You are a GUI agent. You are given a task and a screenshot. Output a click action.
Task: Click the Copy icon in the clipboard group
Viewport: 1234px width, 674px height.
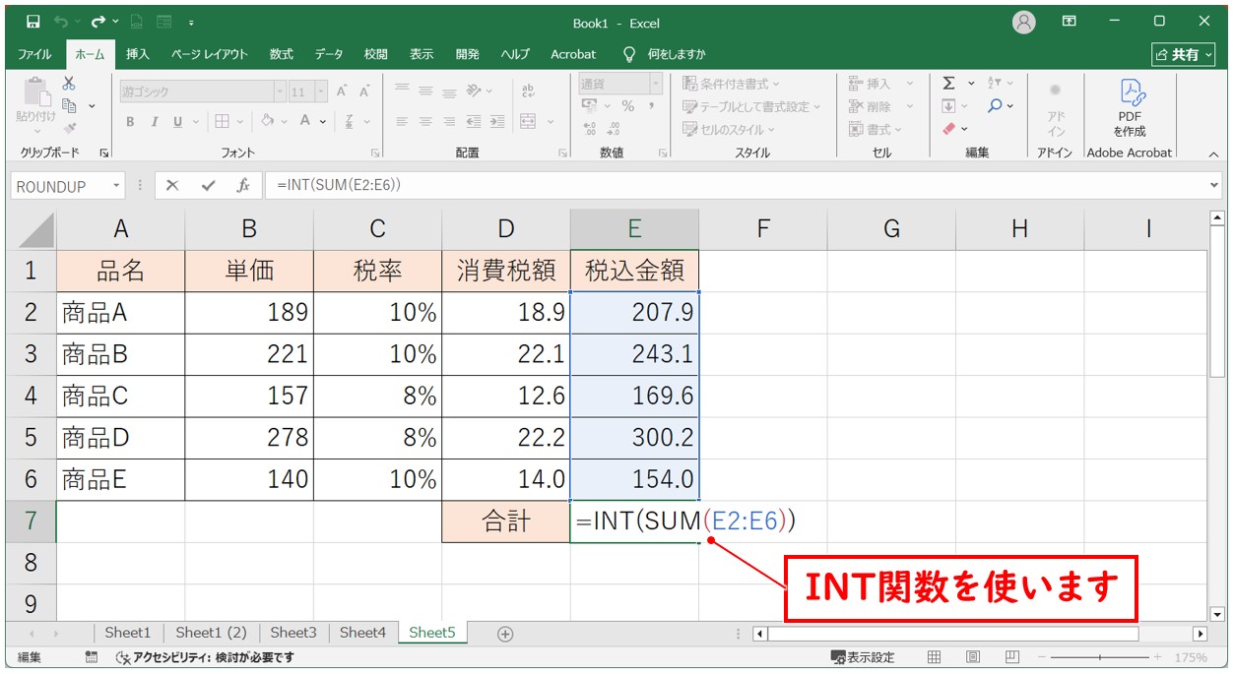point(69,105)
